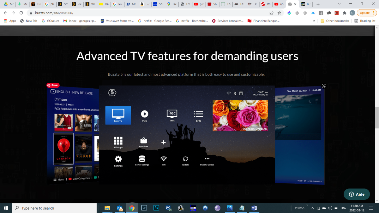This screenshot has width=379, height=213.
Task: Open the Apps bookmarks shortcut
Action: click(x=10, y=21)
